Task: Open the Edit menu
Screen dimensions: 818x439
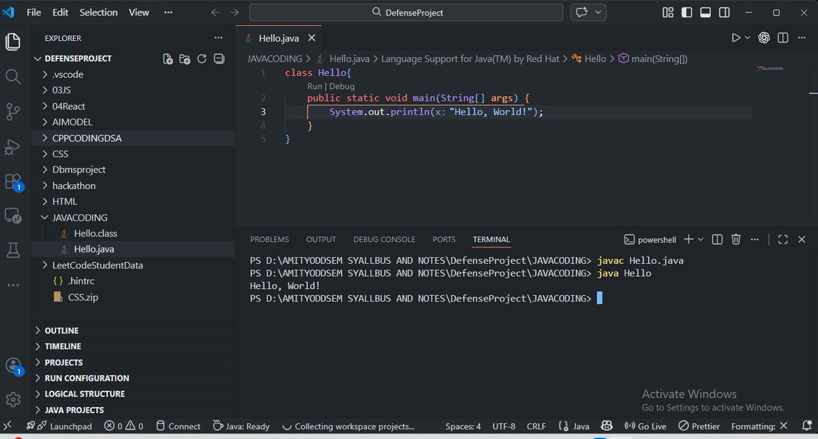Action: click(x=60, y=12)
